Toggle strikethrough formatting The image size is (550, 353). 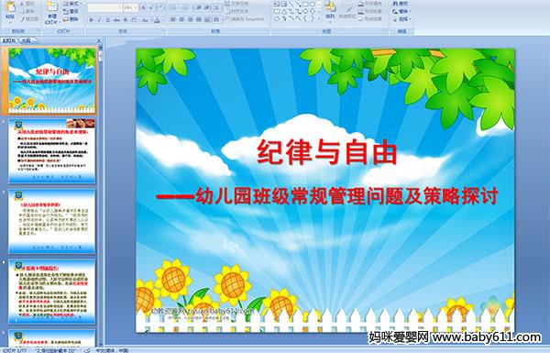[x=116, y=20]
